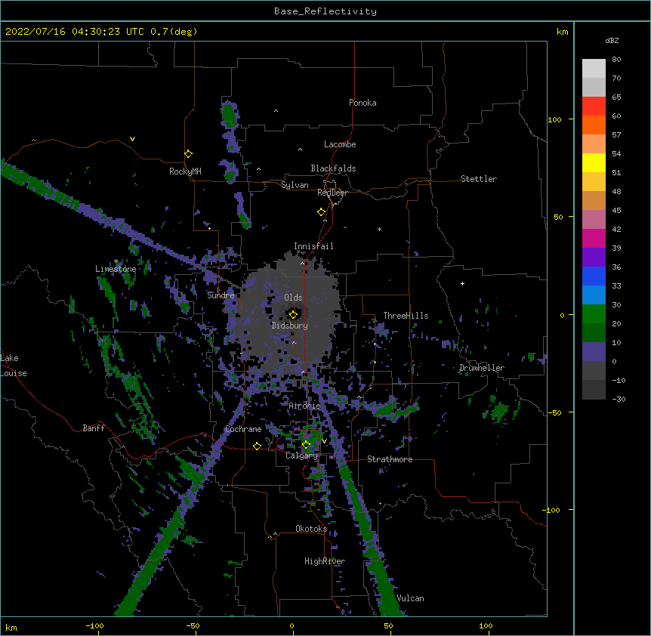Click the RedDeer city label
Image resolution: width=651 pixels, height=636 pixels.
tap(332, 193)
